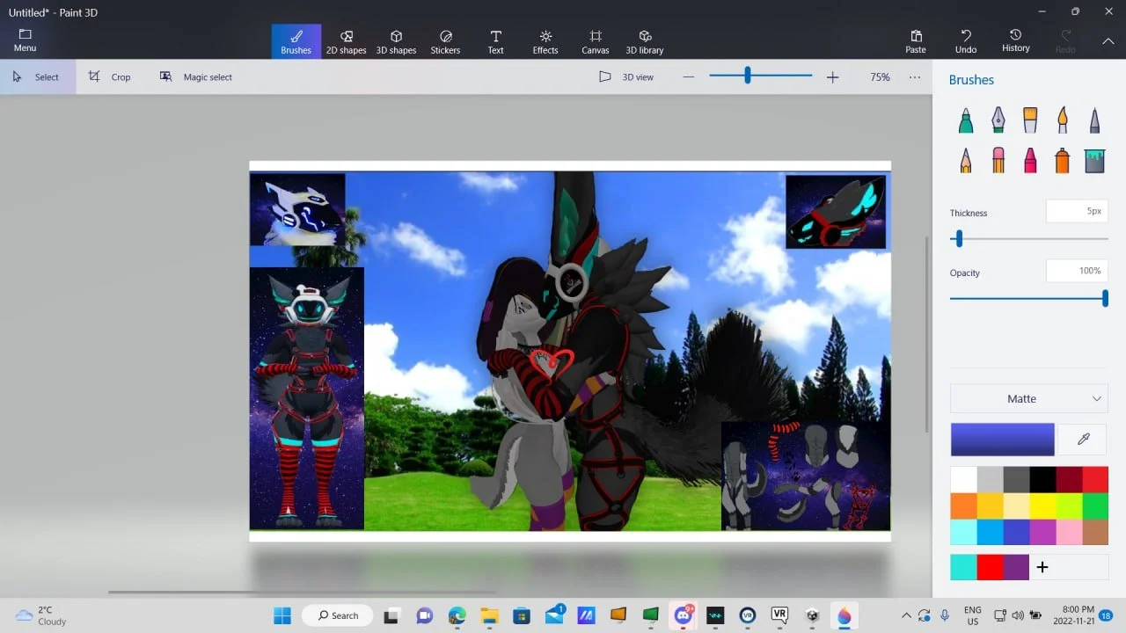This screenshot has width=1126, height=633.
Task: Open more options ellipsis menu
Action: point(915,77)
